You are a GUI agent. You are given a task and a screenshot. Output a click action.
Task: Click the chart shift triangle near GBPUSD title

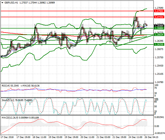tap(2, 2)
